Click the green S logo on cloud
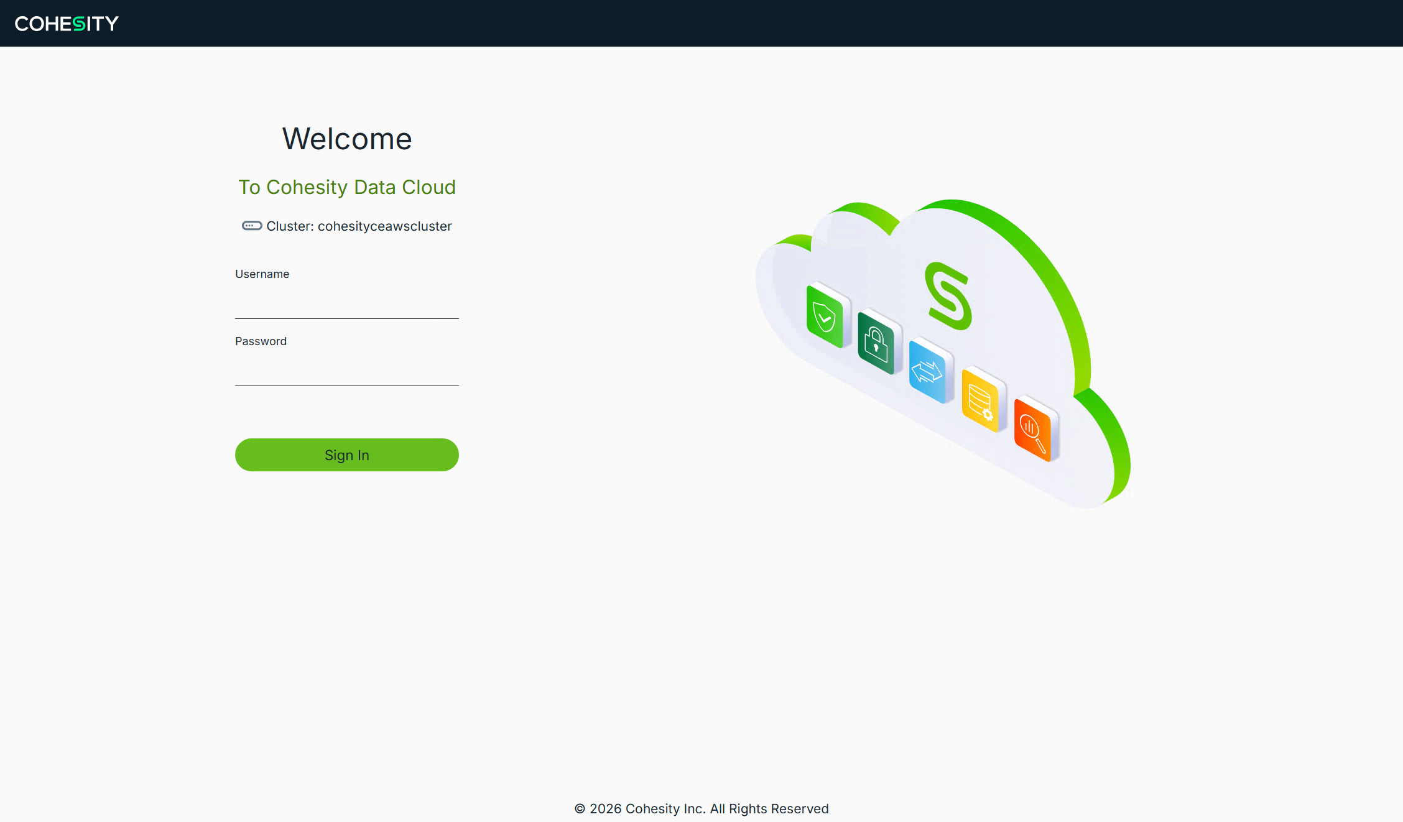The image size is (1403, 822). (948, 296)
